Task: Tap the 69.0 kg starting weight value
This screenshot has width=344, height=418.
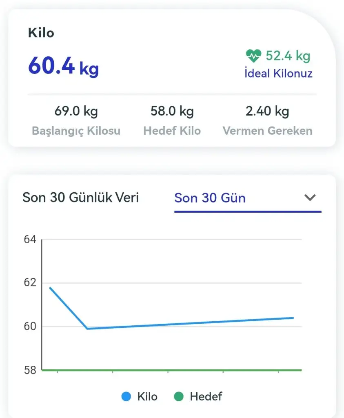Action: [76, 111]
